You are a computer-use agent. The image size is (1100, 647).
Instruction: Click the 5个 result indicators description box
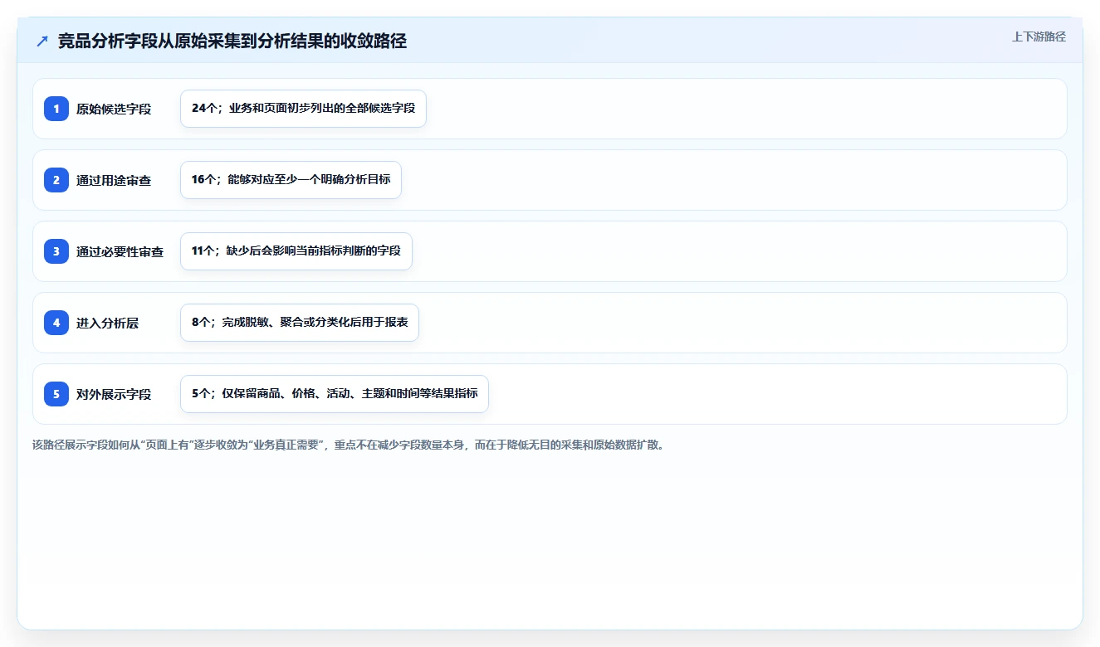(335, 394)
